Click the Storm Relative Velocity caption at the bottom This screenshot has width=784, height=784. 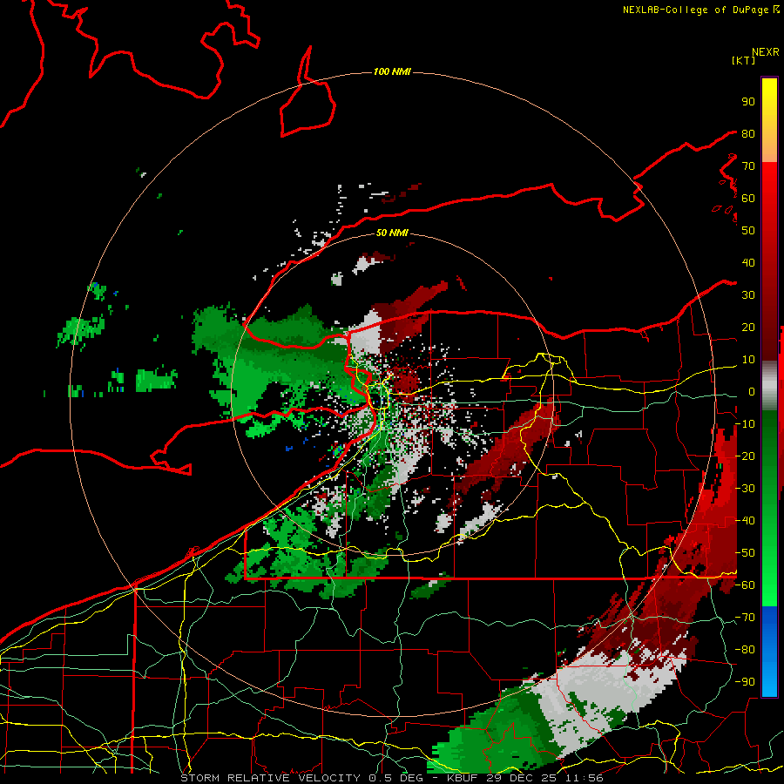click(392, 778)
